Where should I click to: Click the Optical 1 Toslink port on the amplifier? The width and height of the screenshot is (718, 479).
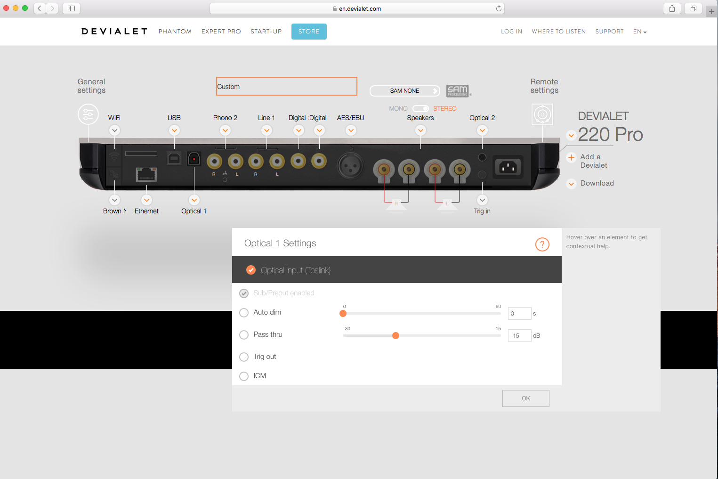pyautogui.click(x=194, y=159)
